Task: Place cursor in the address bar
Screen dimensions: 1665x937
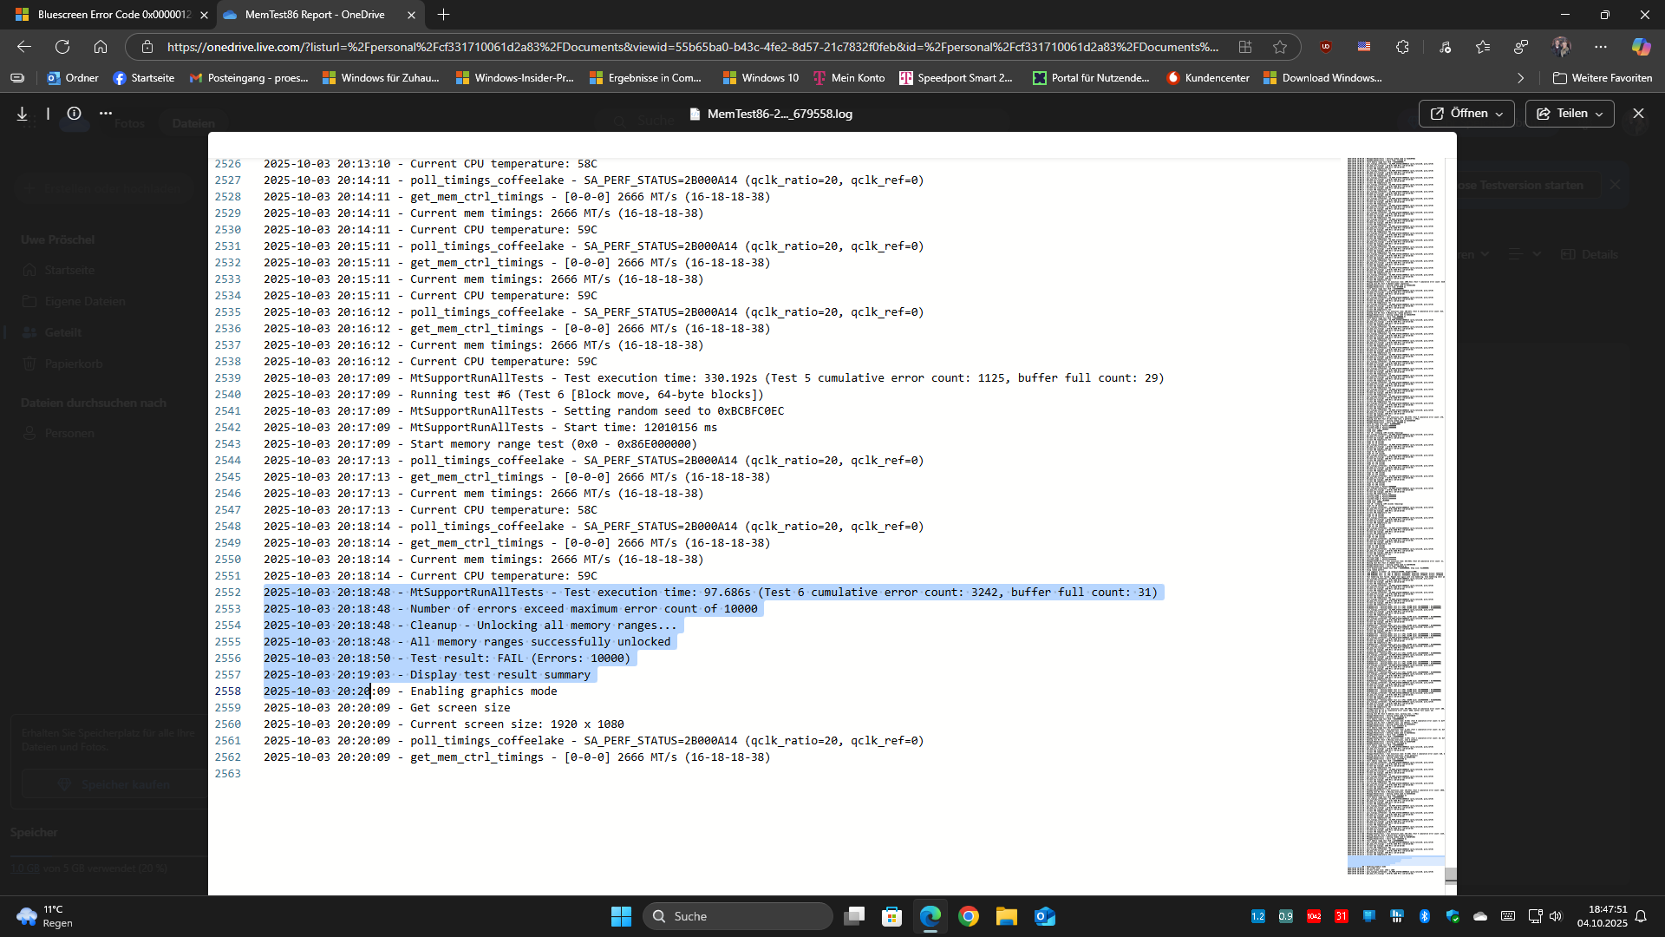Action: pyautogui.click(x=607, y=47)
